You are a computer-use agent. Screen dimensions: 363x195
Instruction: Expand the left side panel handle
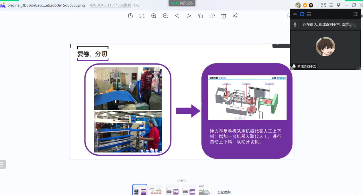tap(3, 164)
